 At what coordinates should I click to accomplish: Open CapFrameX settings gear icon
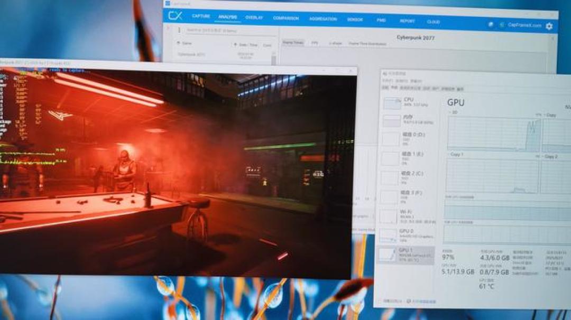tap(549, 26)
